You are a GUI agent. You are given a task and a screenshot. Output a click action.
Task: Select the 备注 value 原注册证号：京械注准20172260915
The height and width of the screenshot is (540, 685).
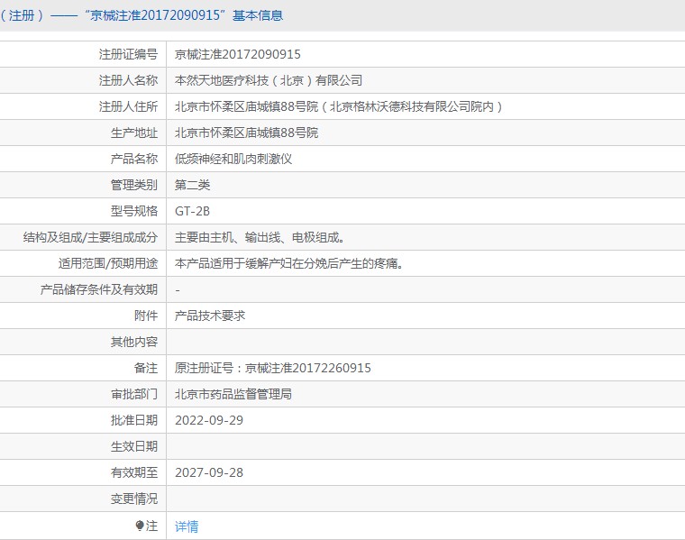pos(272,369)
